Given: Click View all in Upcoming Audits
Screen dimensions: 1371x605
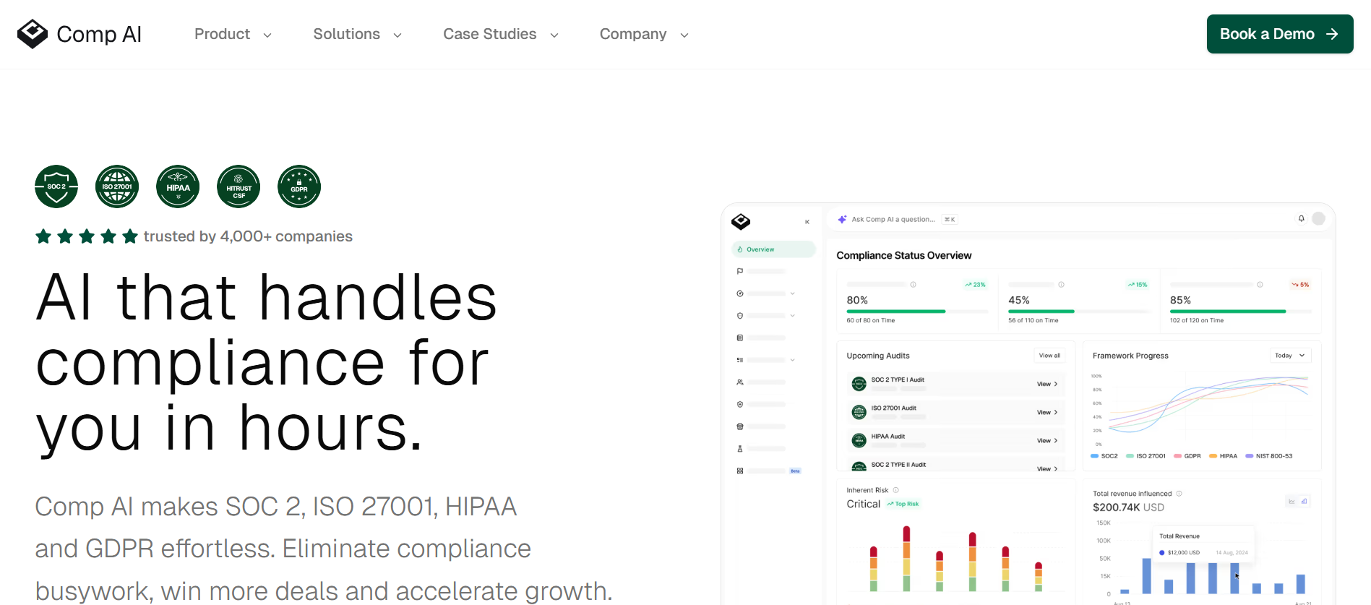Looking at the screenshot, I should point(1049,356).
